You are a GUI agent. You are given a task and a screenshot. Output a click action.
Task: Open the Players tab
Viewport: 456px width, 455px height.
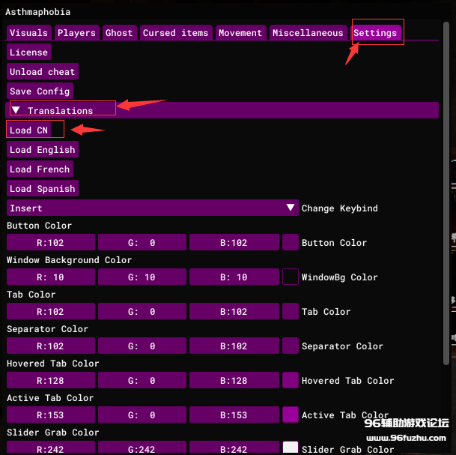[76, 33]
